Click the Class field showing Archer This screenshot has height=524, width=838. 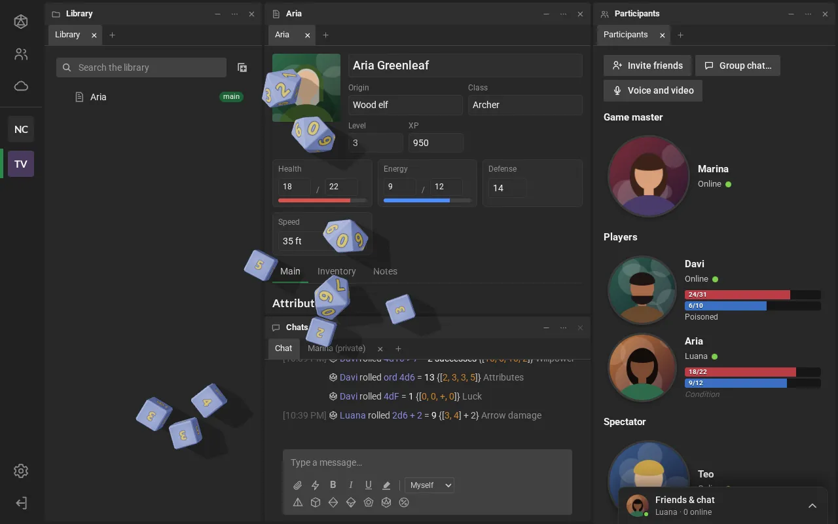tap(525, 105)
